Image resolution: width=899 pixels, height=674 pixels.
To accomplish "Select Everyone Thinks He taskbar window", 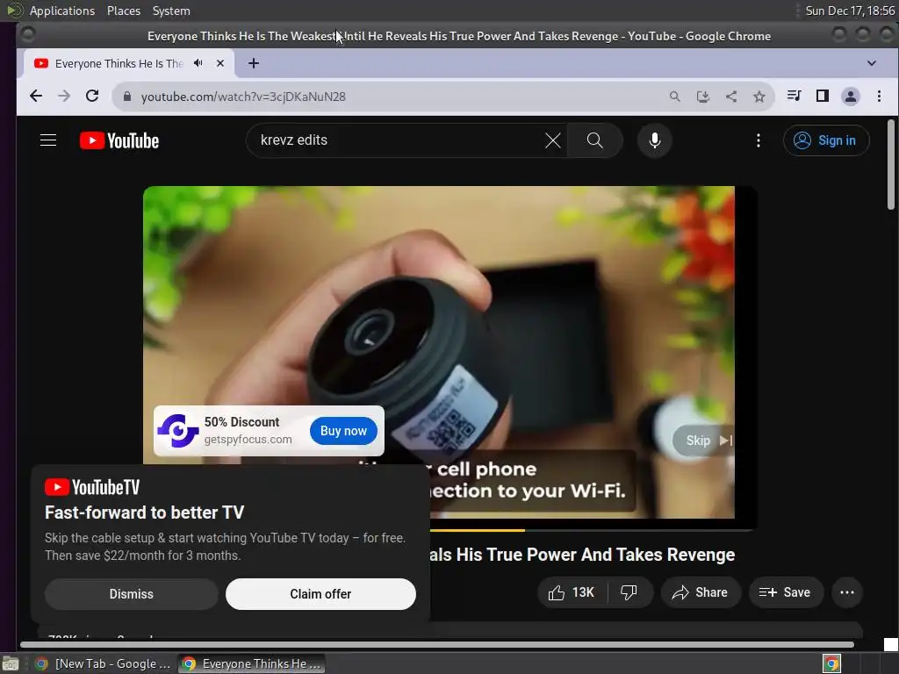I will (252, 663).
